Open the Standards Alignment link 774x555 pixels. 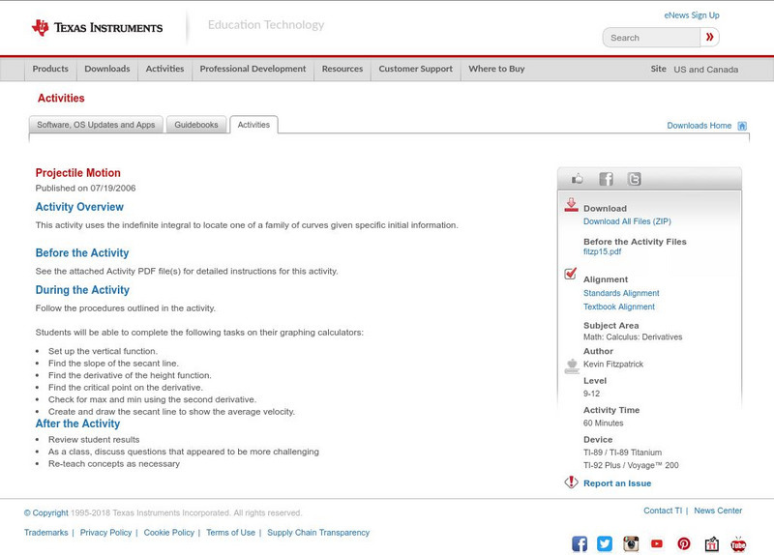coord(621,293)
